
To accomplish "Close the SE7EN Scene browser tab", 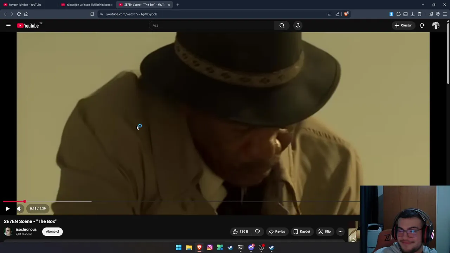I will pyautogui.click(x=169, y=5).
